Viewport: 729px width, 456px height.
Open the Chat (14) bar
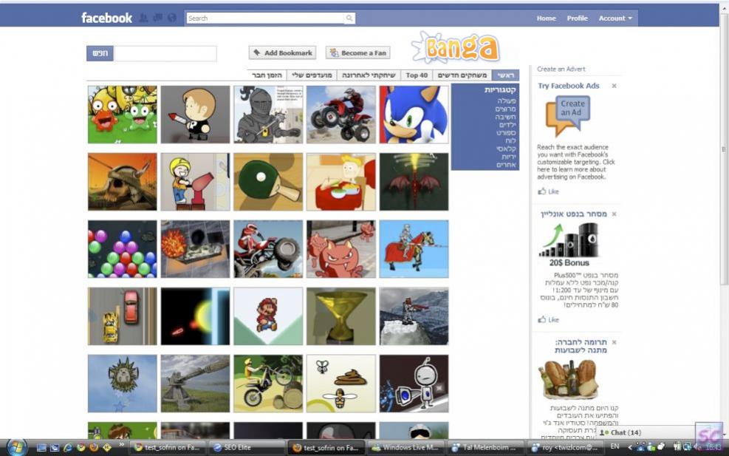(646, 432)
